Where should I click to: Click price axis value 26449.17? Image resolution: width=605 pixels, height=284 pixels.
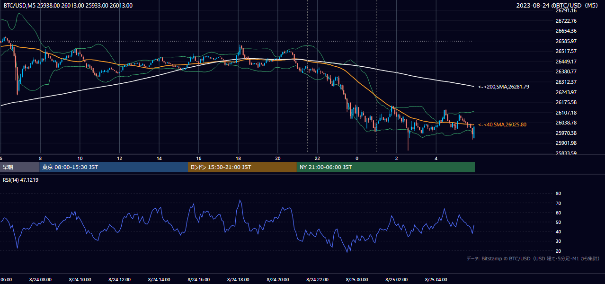click(566, 62)
